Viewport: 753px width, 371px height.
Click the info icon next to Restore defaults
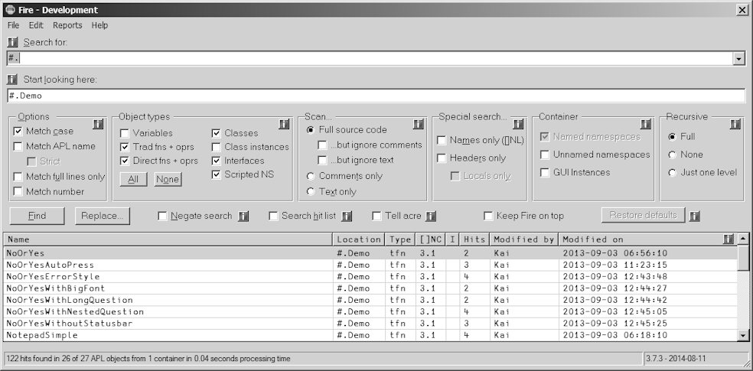tap(694, 216)
